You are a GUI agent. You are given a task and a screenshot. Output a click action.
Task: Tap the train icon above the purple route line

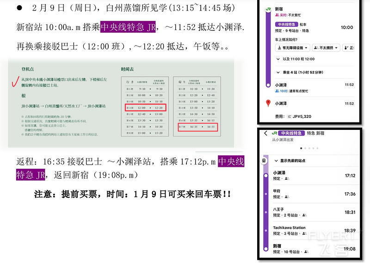click(x=264, y=161)
